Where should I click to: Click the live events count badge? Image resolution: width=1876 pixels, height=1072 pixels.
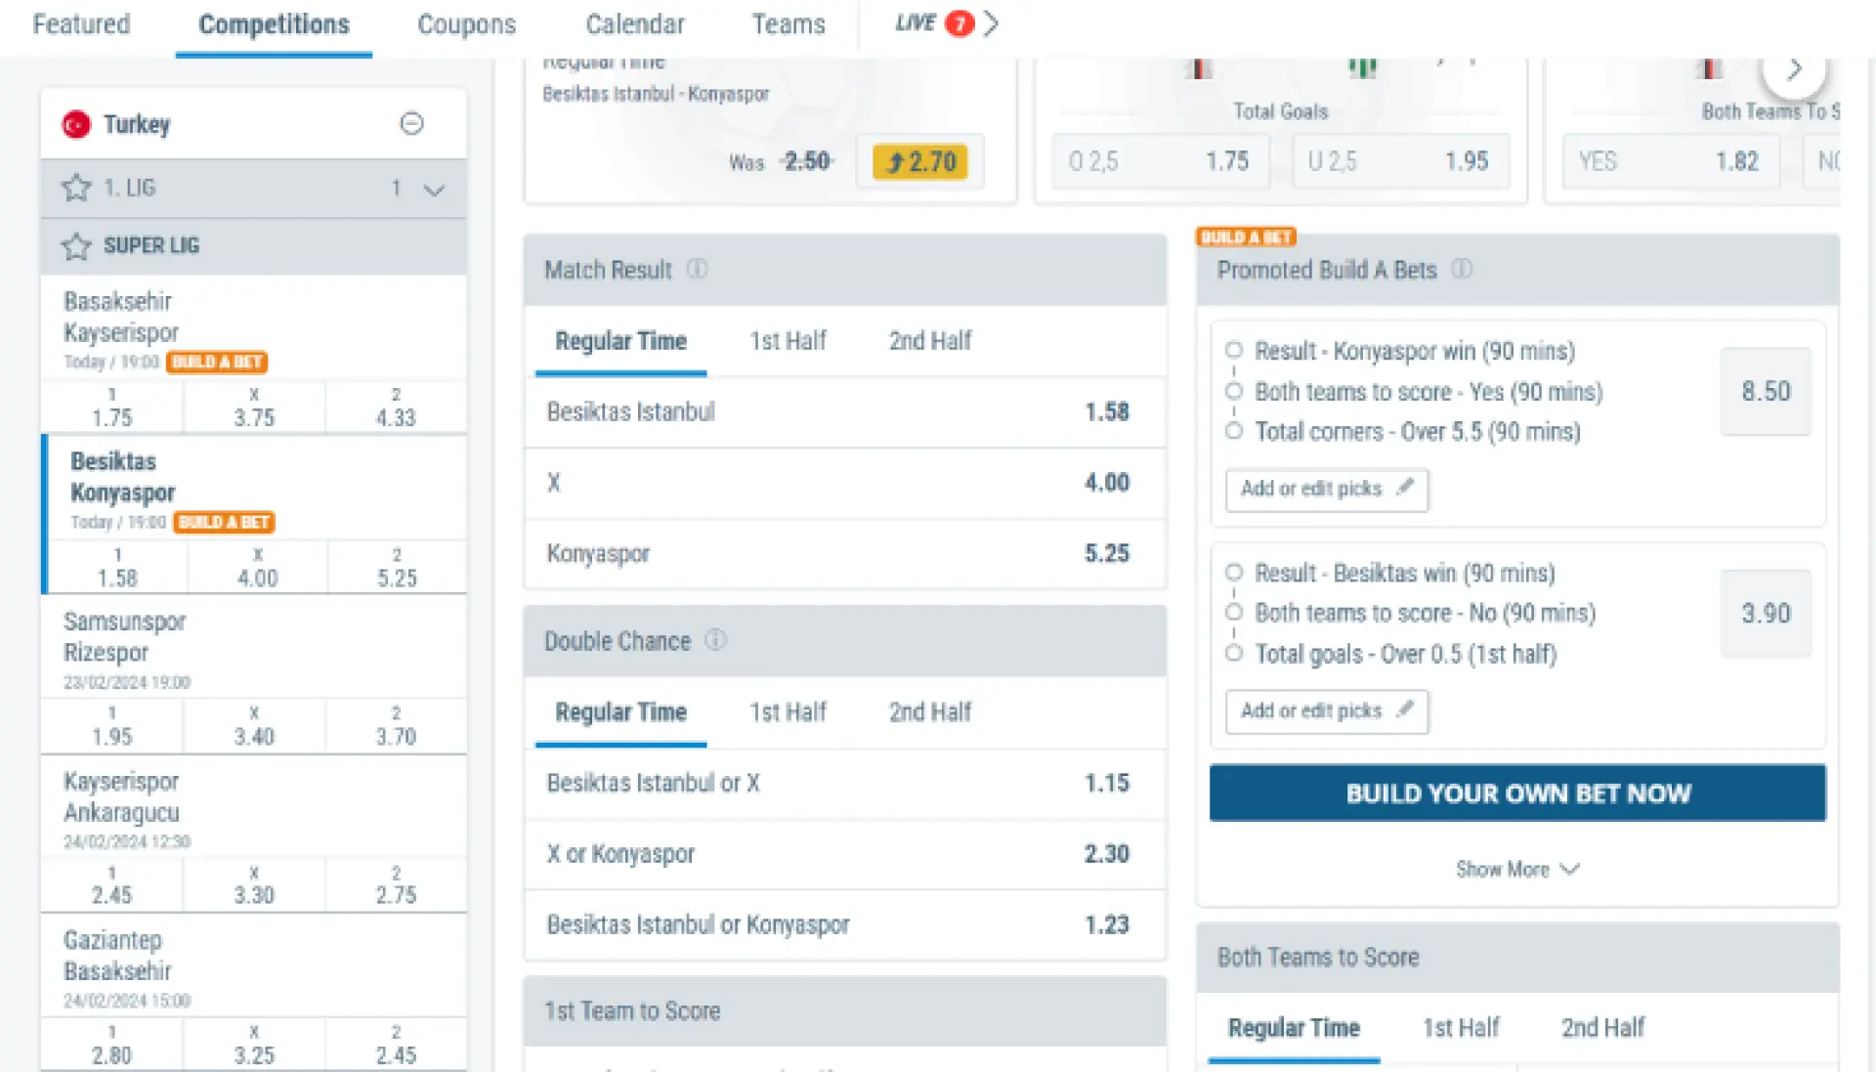[x=959, y=22]
